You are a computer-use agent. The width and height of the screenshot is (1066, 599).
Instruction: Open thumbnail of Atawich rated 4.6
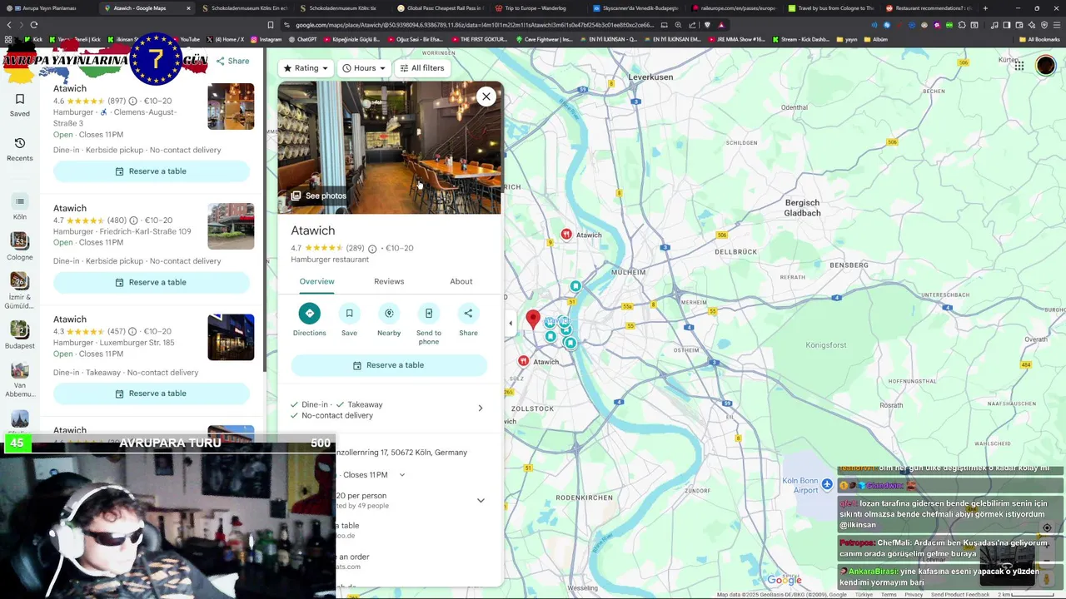231,106
